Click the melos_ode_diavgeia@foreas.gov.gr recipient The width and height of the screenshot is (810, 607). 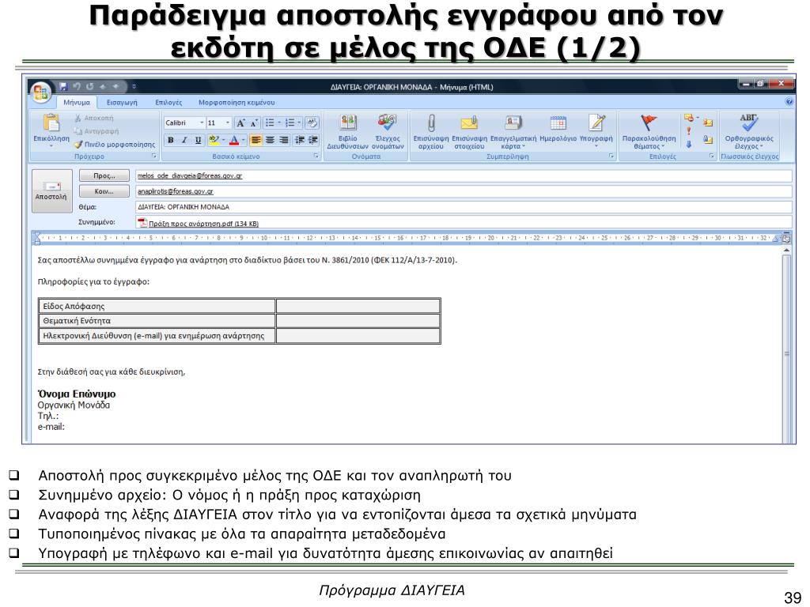[x=190, y=176]
